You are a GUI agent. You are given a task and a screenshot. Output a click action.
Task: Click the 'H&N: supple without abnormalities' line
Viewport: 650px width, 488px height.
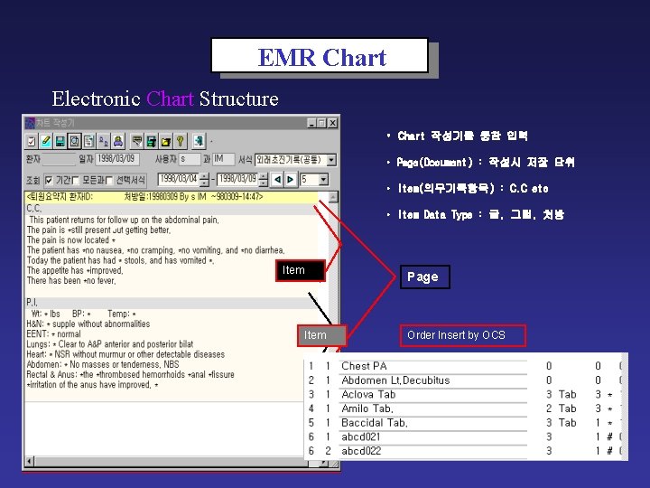tap(88, 324)
